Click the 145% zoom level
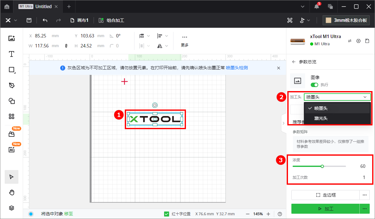The height and width of the screenshot is (219, 375). 258,214
